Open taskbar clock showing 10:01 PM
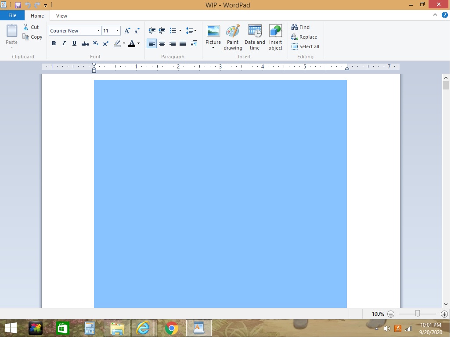 click(430, 329)
